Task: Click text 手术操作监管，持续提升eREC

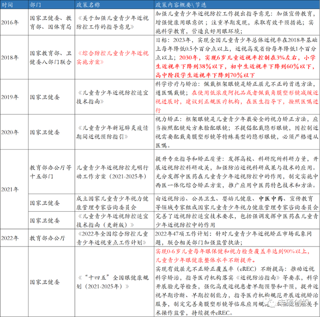Action: pyautogui.click(x=194, y=313)
